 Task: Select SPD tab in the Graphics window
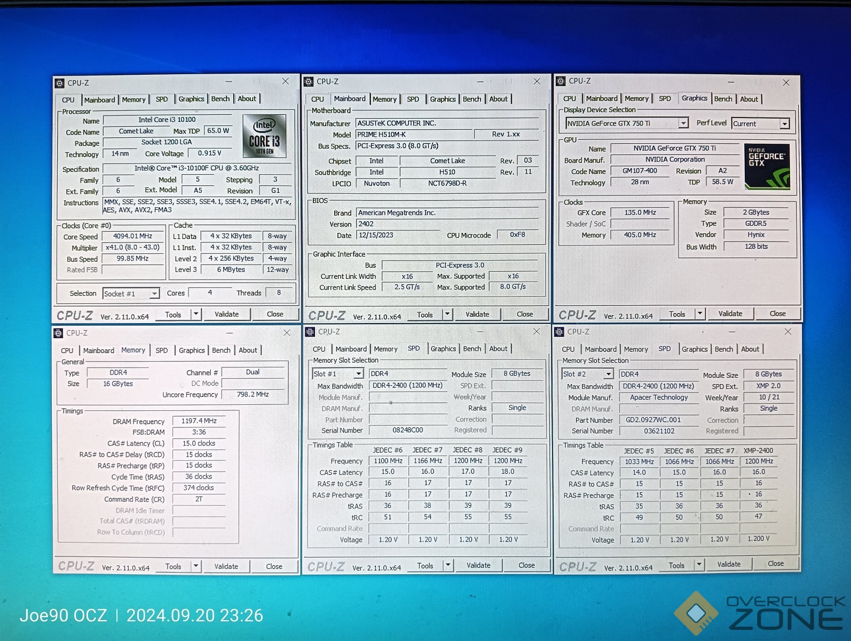[x=665, y=99]
